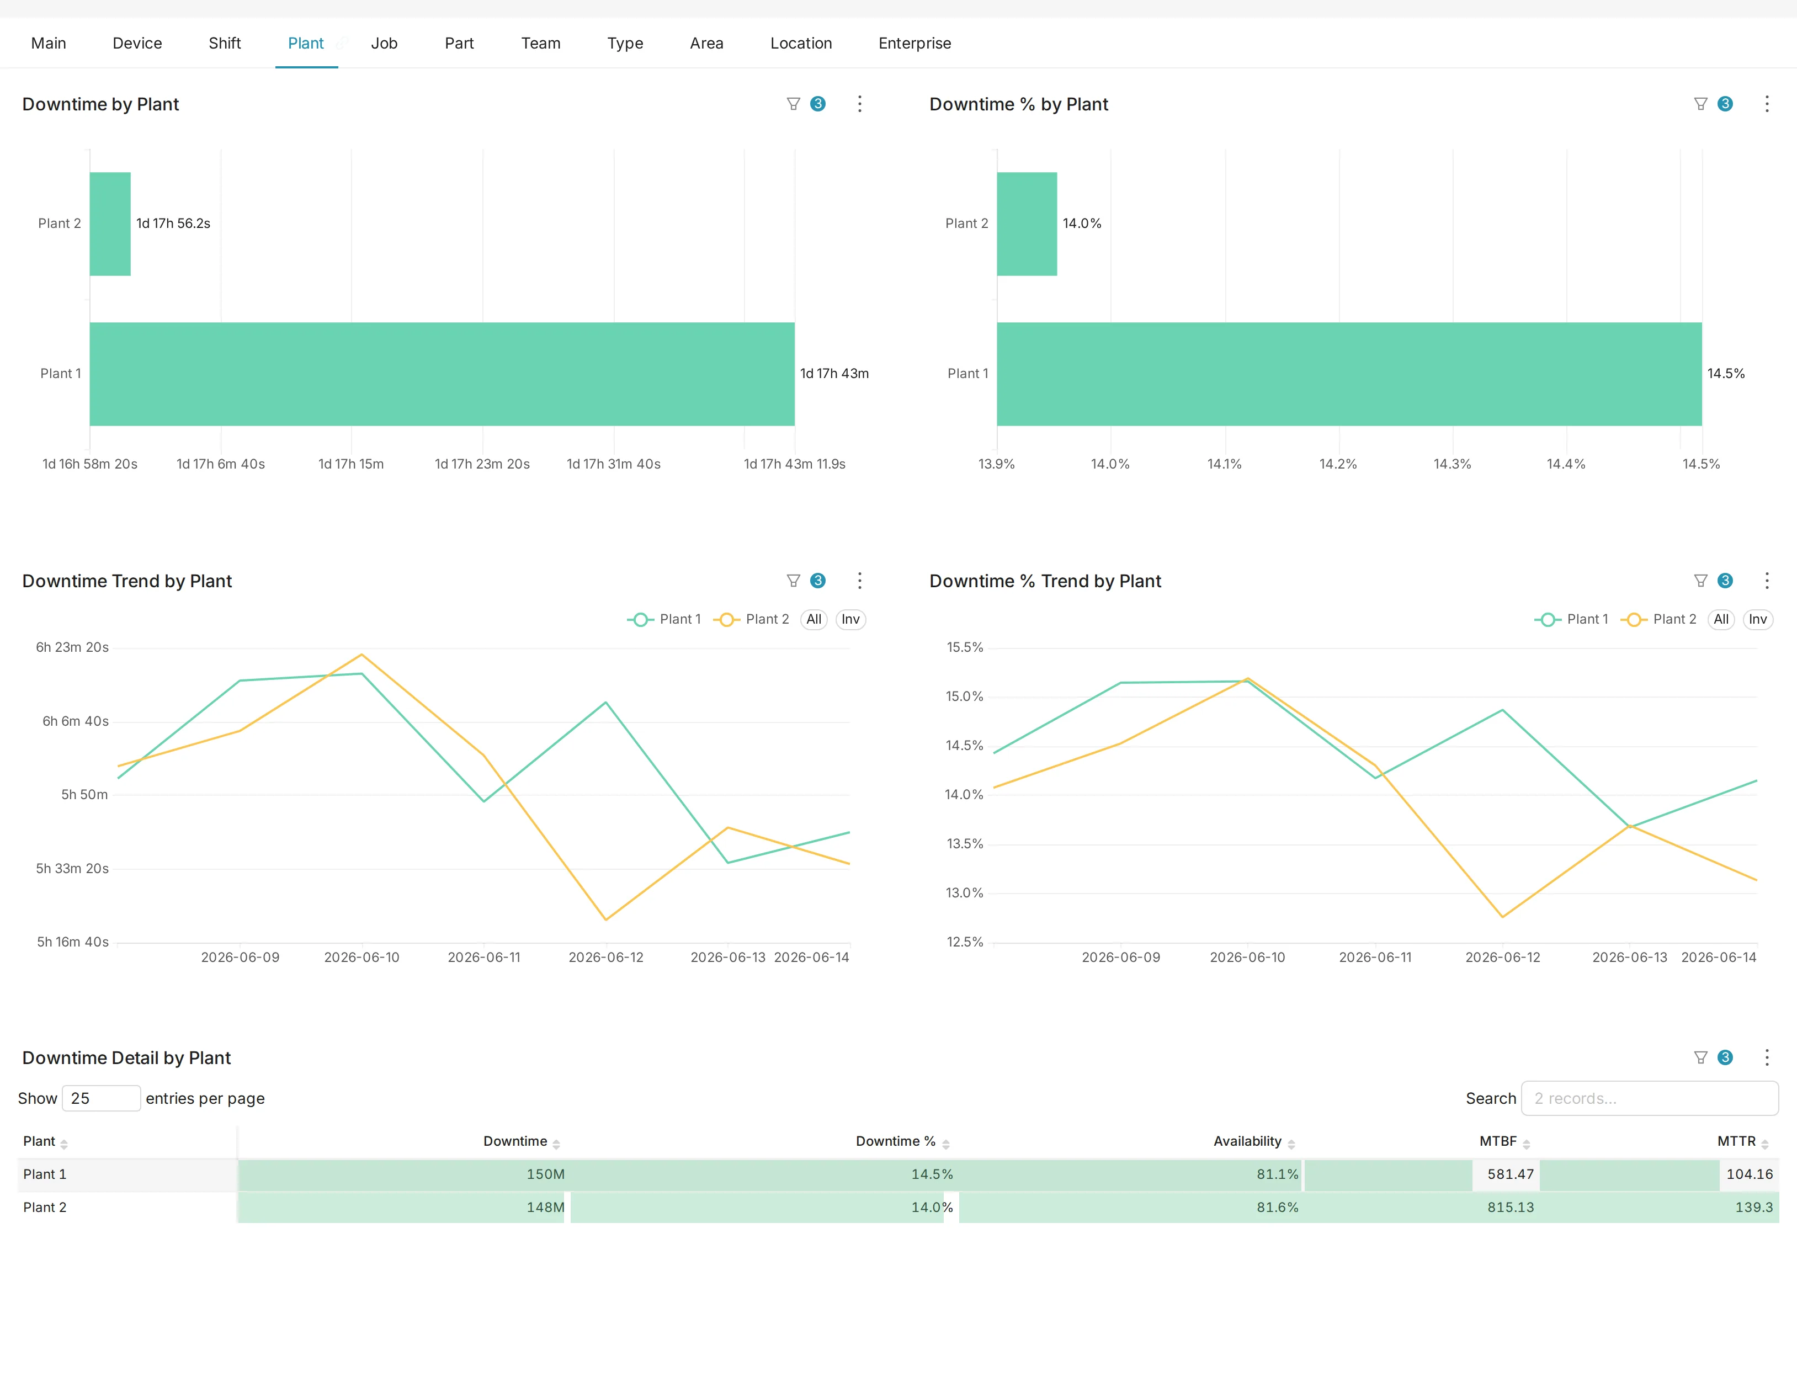
Task: Click the 104.16 MTTR cell
Action: pyautogui.click(x=1659, y=1174)
